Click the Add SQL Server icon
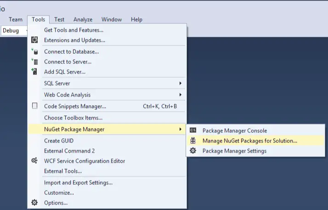 pyautogui.click(x=34, y=72)
